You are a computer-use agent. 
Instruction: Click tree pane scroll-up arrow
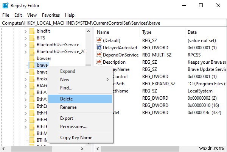[x=88, y=31]
